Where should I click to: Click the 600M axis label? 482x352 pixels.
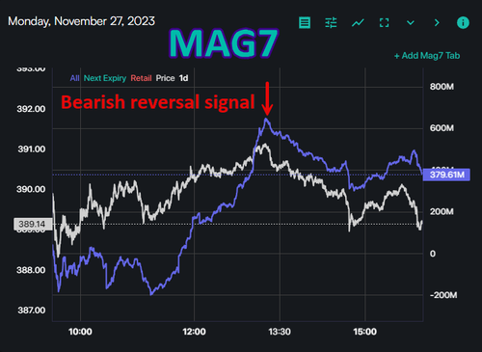click(442, 128)
